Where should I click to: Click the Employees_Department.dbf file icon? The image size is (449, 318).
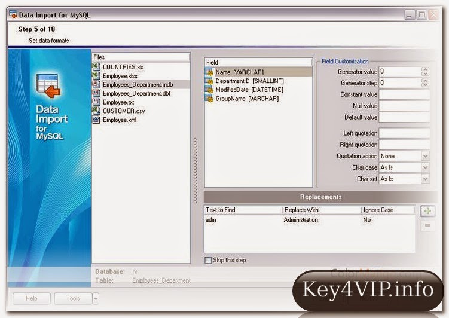[96, 93]
